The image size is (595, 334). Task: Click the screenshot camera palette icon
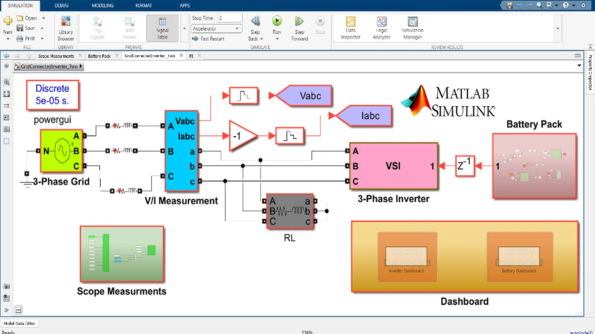(6, 286)
